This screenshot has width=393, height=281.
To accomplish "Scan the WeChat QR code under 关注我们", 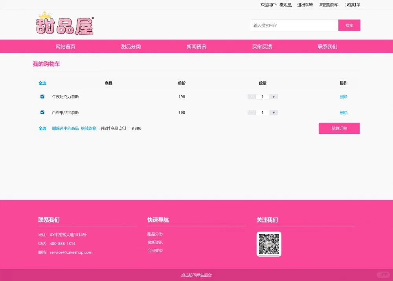I will [x=269, y=244].
